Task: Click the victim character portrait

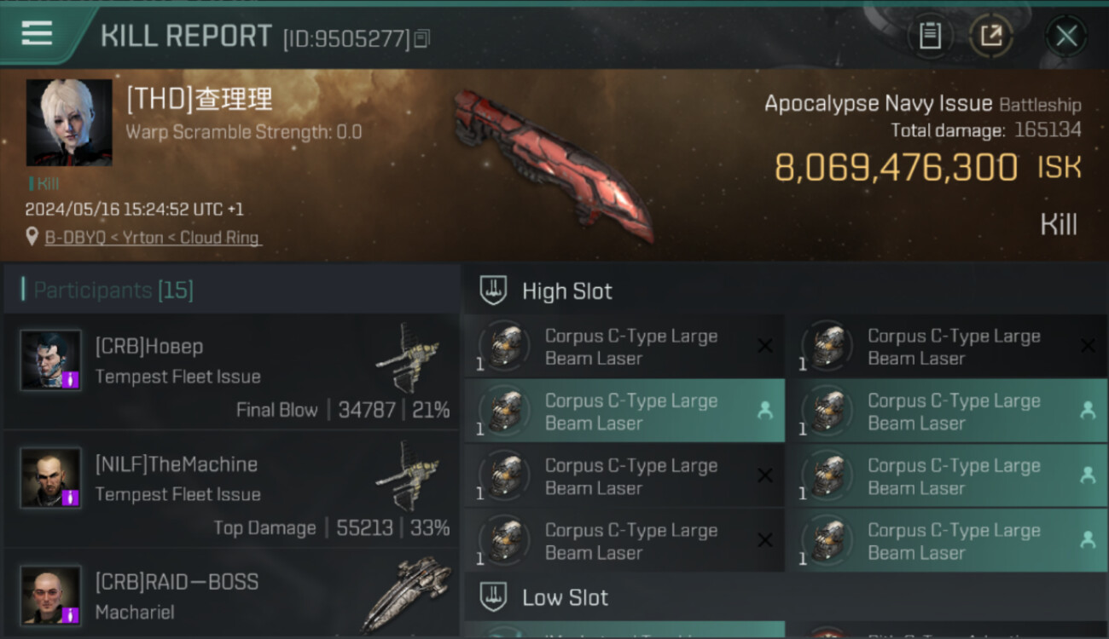Action: [x=69, y=123]
